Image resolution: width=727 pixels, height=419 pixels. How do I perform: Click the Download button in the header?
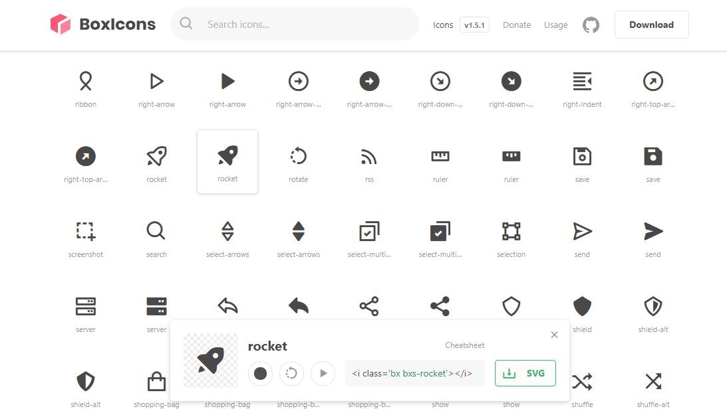click(x=651, y=24)
